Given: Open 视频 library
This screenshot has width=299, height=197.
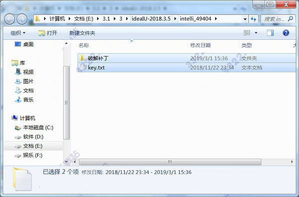Looking at the screenshot, I should tap(28, 72).
